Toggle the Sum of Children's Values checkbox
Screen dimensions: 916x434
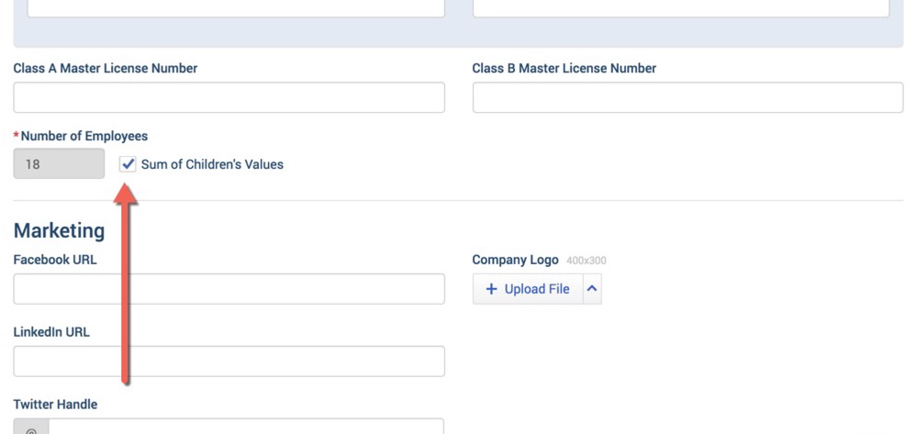pyautogui.click(x=128, y=164)
